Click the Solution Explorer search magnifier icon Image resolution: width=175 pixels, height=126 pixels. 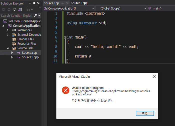point(35,15)
